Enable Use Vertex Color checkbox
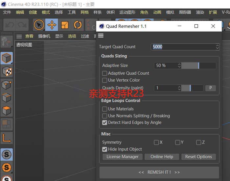This screenshot has height=181, width=230. pos(104,80)
